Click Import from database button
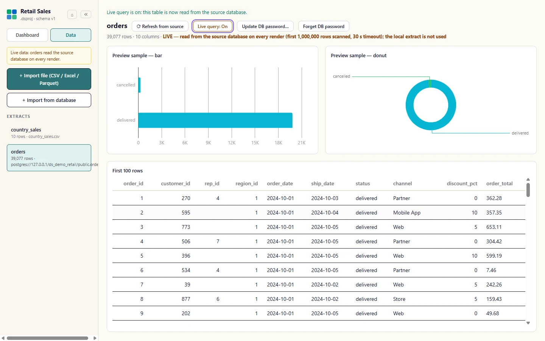The width and height of the screenshot is (545, 341). click(x=49, y=100)
